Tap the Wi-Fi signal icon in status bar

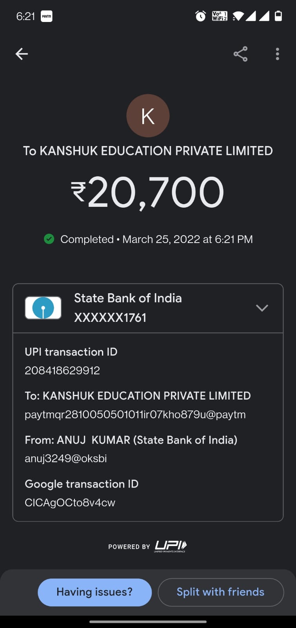[238, 16]
